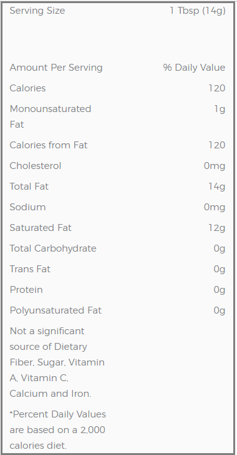Viewport: 237px width, 455px height.
Task: Select the Cholesterol 0mg value
Action: [215, 166]
